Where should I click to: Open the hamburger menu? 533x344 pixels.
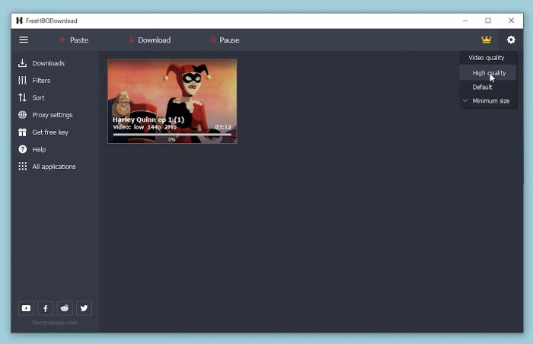pos(24,40)
